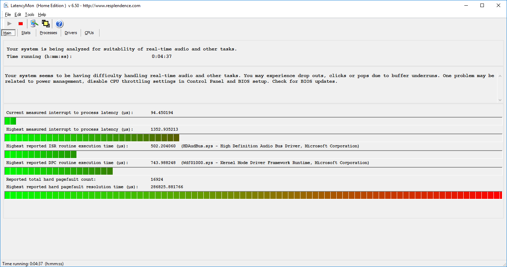
Task: Click the message box scroll up arrow
Action: point(500,76)
